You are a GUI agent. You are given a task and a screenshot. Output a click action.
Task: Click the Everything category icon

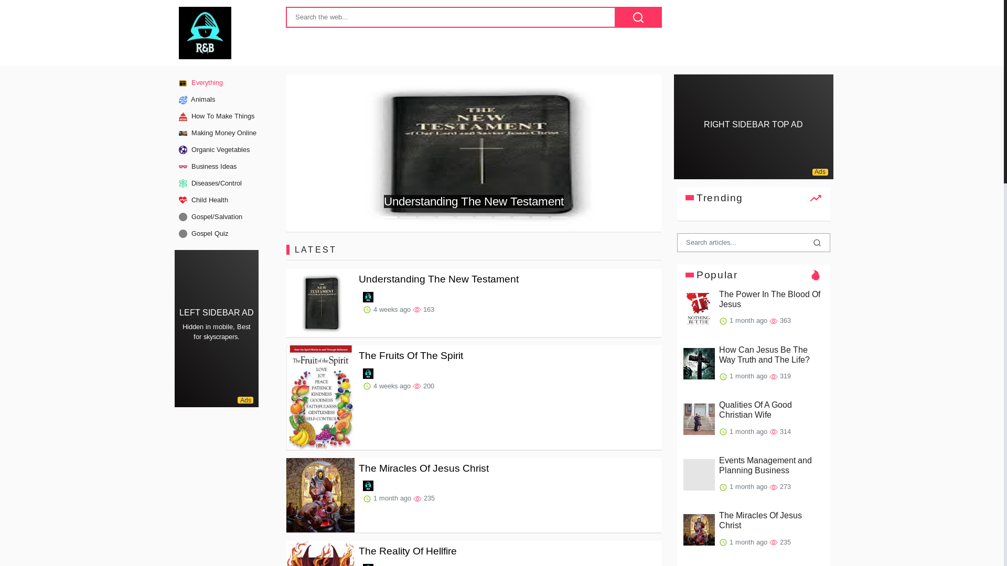(x=183, y=83)
